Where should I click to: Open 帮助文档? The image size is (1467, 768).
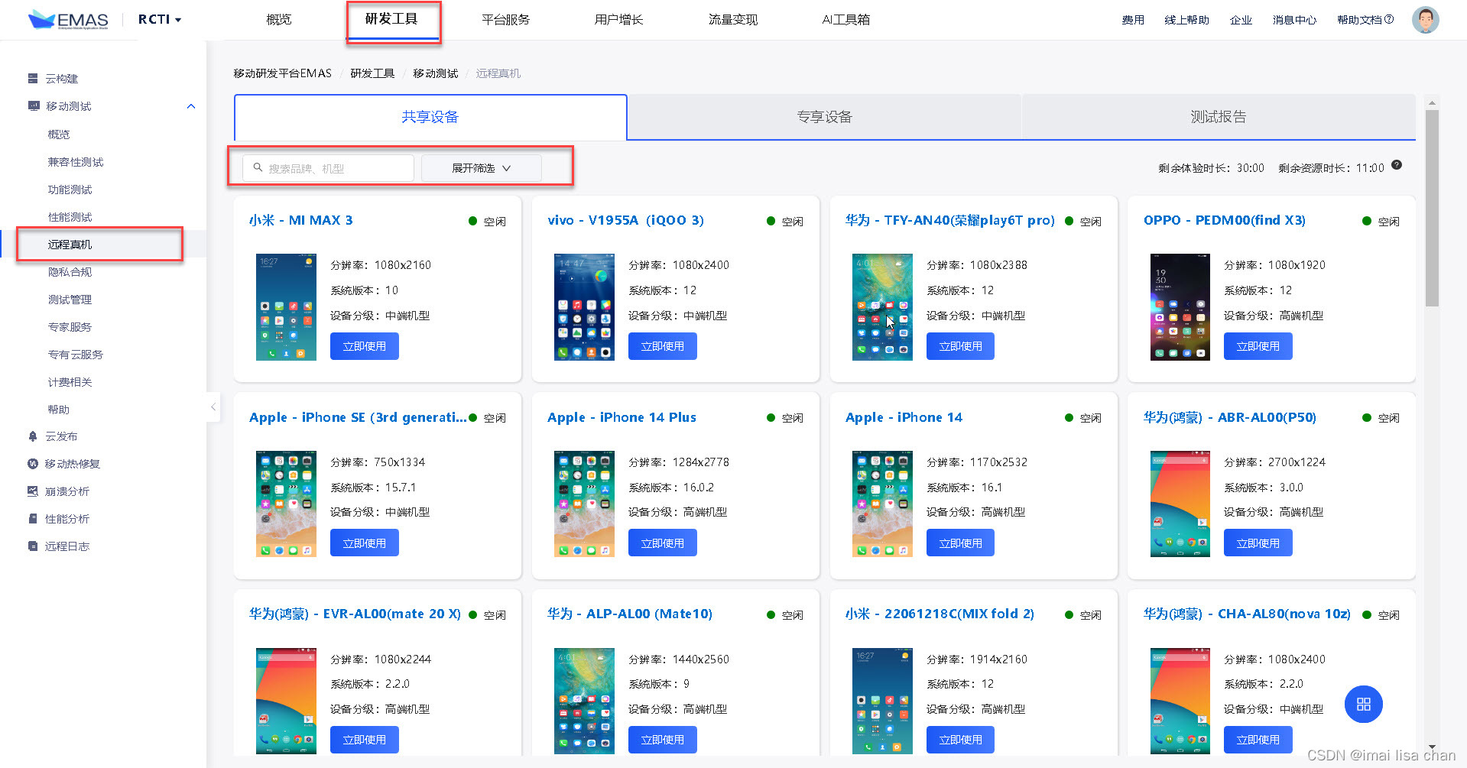point(1365,20)
